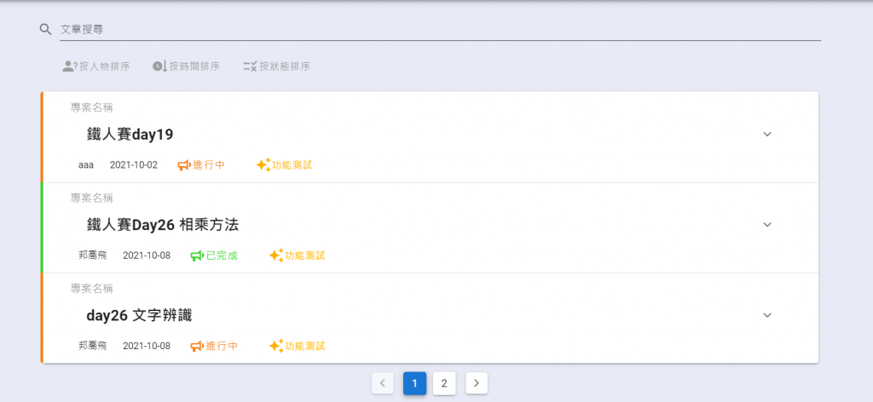The height and width of the screenshot is (402, 873).
Task: Sort by time with 按時間排序
Action: point(186,66)
